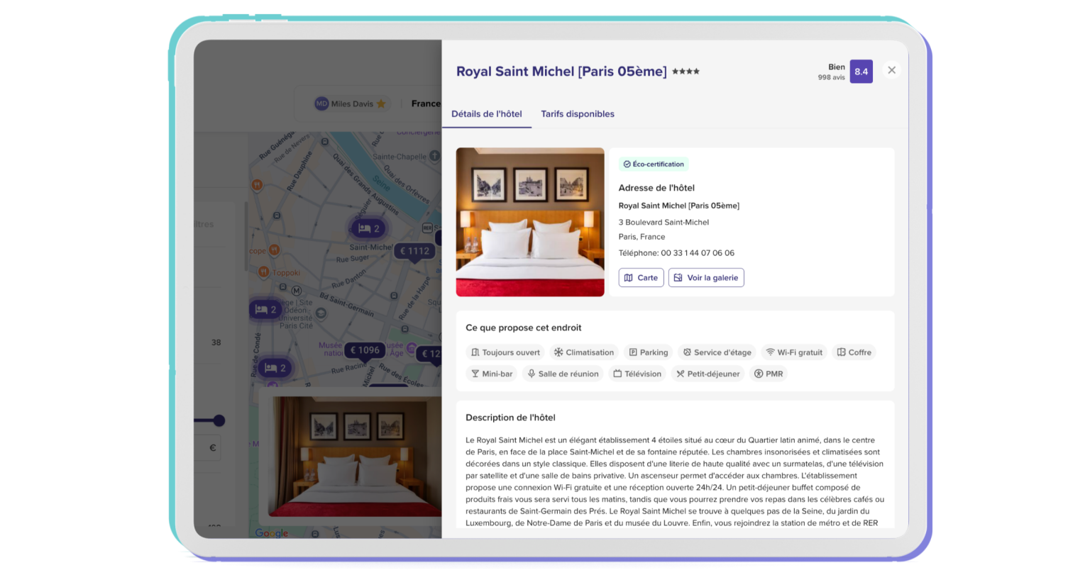Click the Télévision amenity icon
This screenshot has width=1090, height=570.
[x=617, y=374]
